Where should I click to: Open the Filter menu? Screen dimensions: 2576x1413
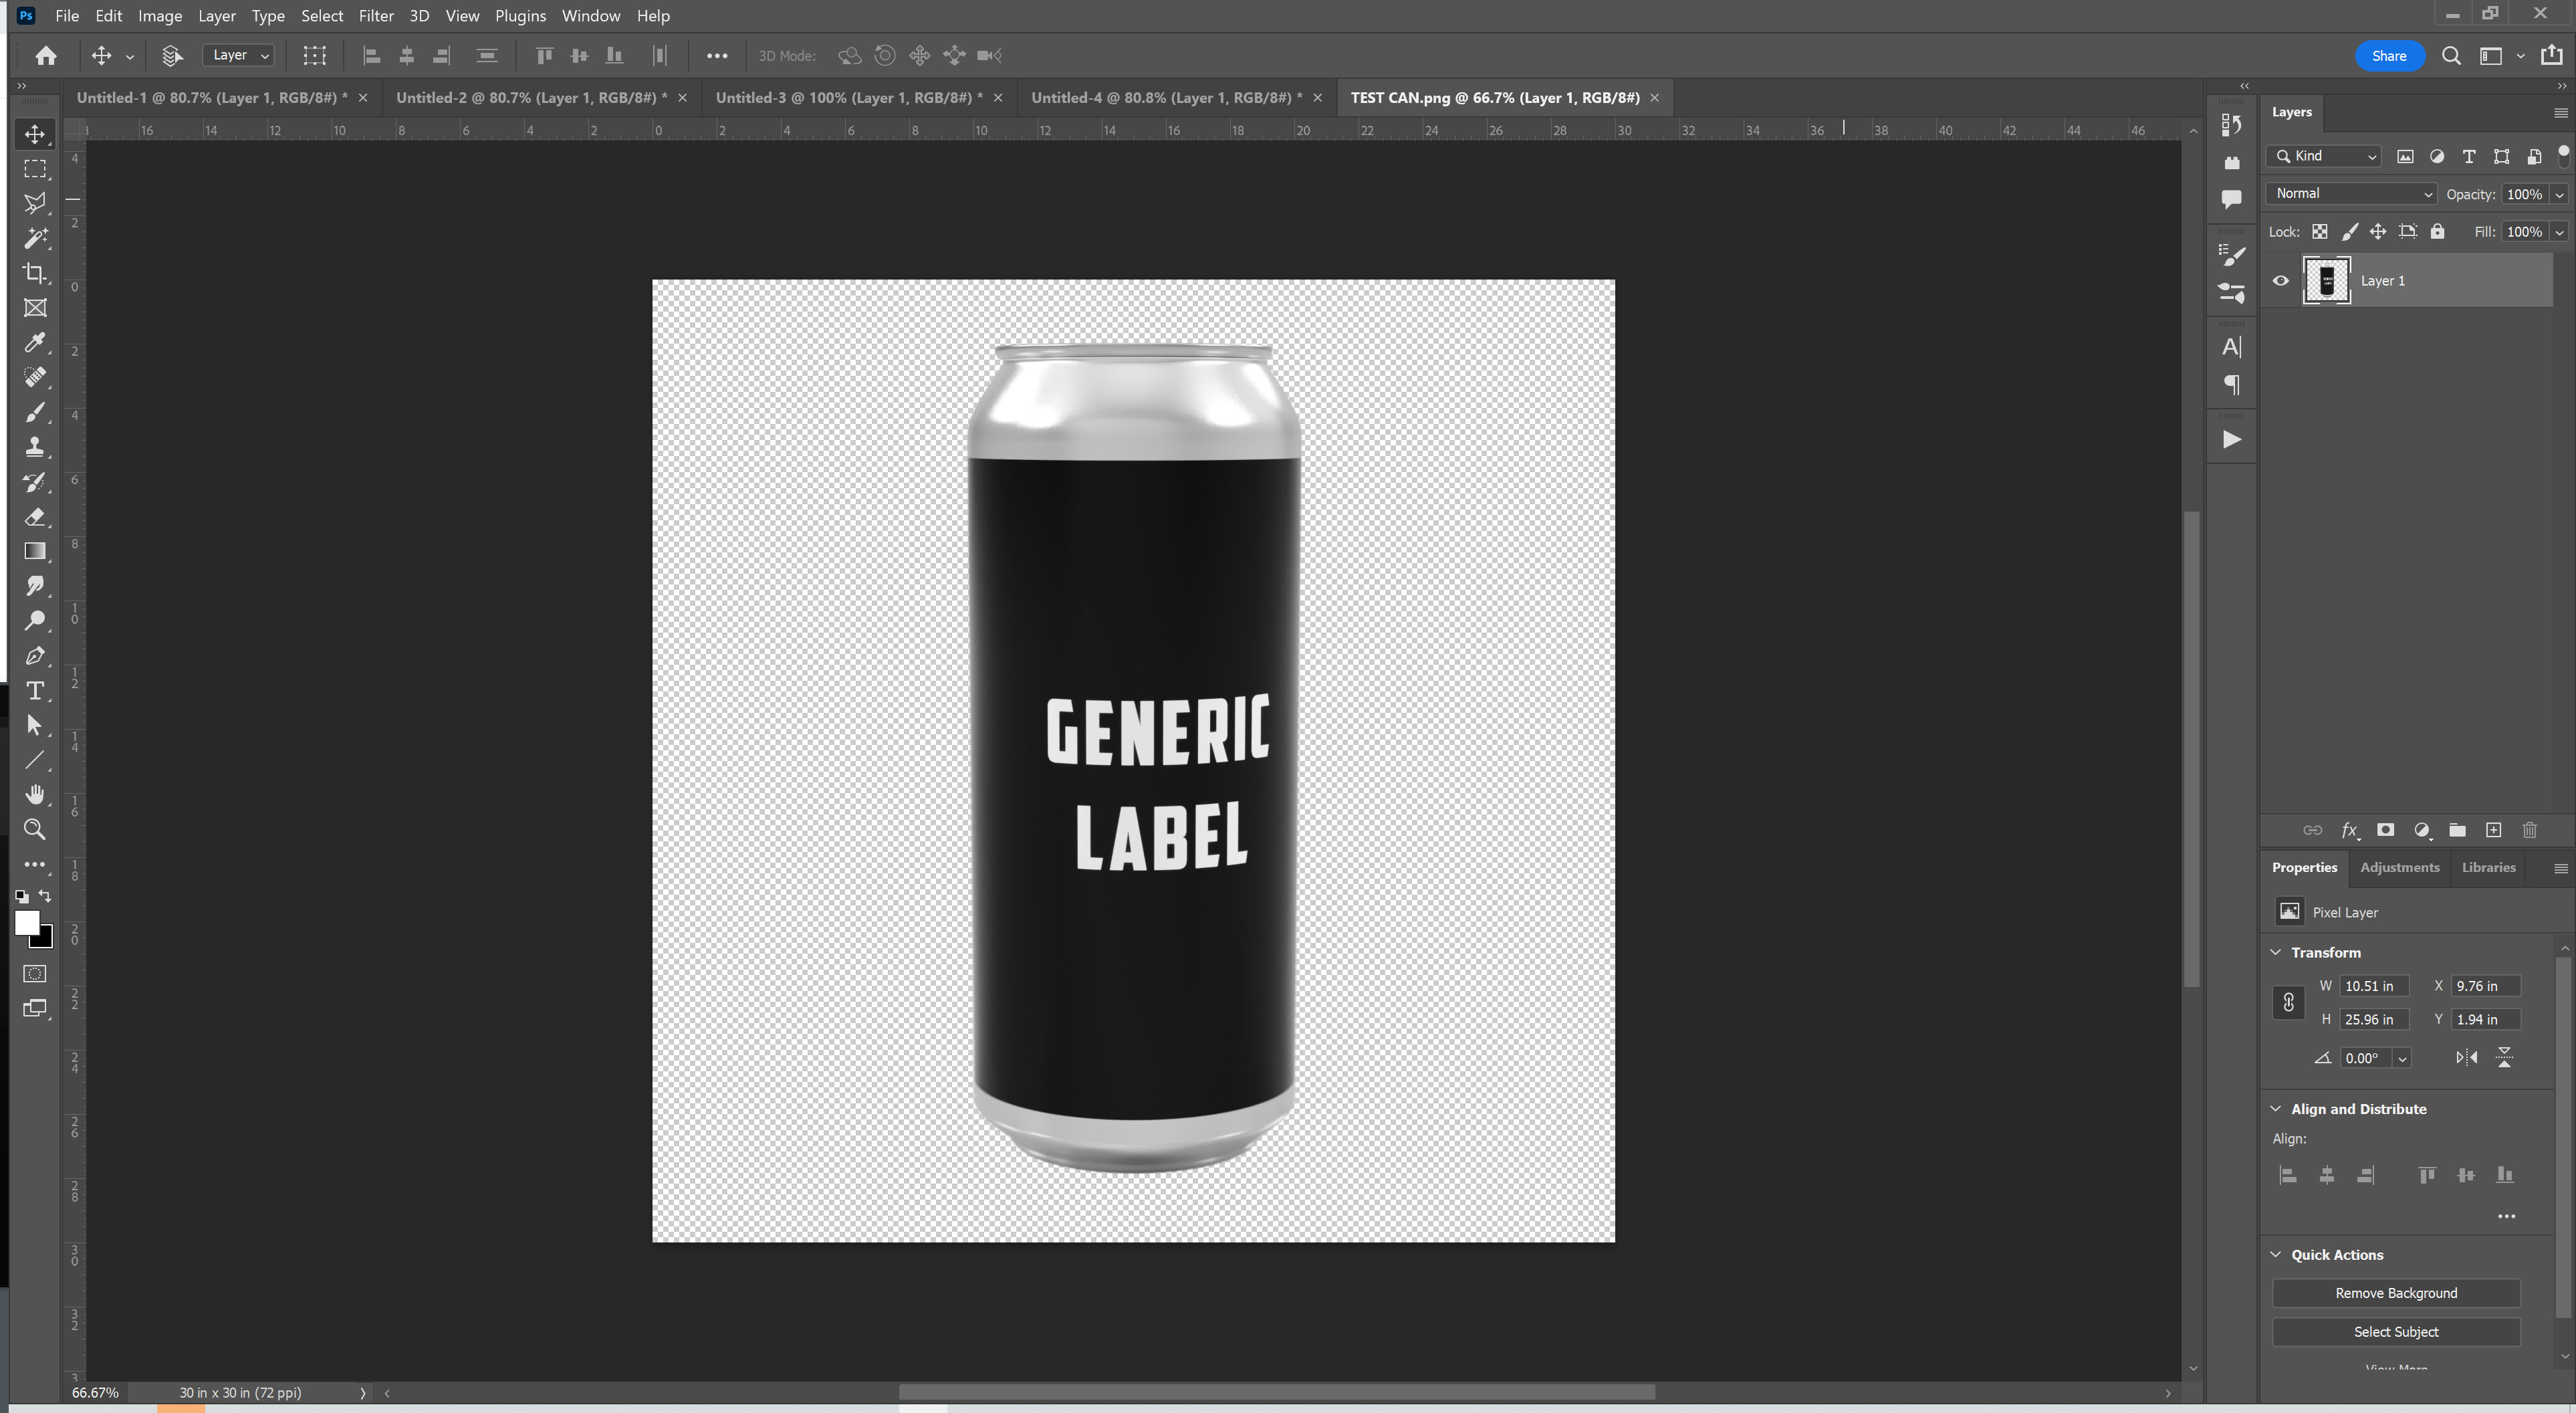tap(376, 16)
